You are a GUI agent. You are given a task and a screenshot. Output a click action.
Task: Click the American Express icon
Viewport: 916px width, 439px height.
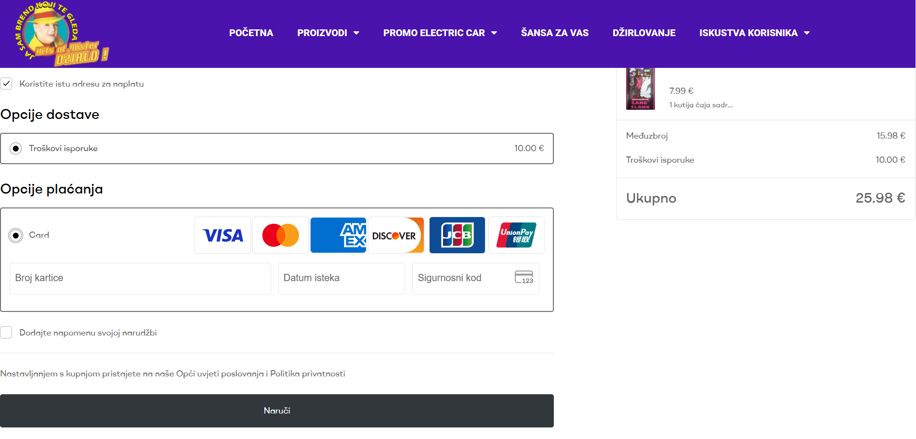coord(338,235)
